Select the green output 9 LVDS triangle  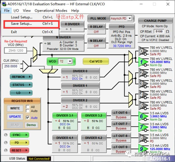(x=142, y=149)
